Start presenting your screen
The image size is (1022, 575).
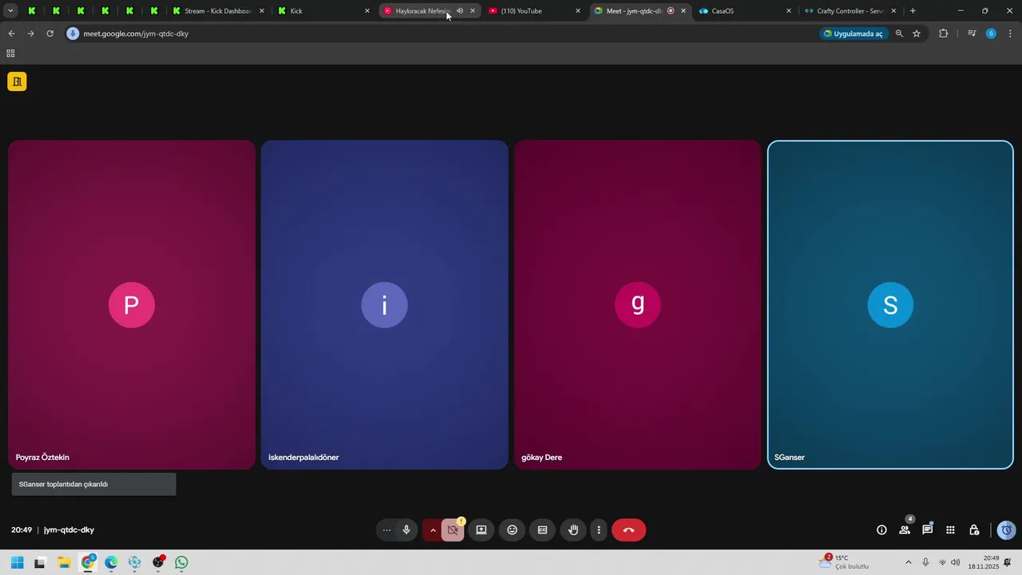[x=481, y=530]
